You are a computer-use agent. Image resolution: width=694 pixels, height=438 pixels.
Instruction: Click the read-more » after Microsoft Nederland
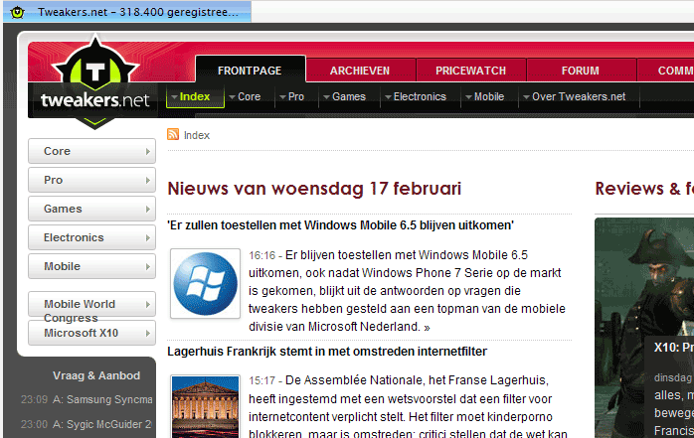click(x=427, y=328)
